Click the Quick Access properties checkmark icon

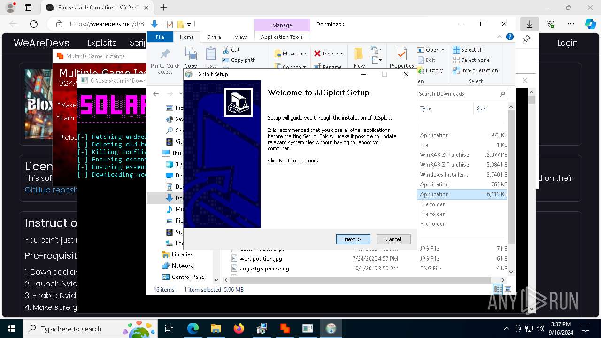pyautogui.click(x=170, y=24)
